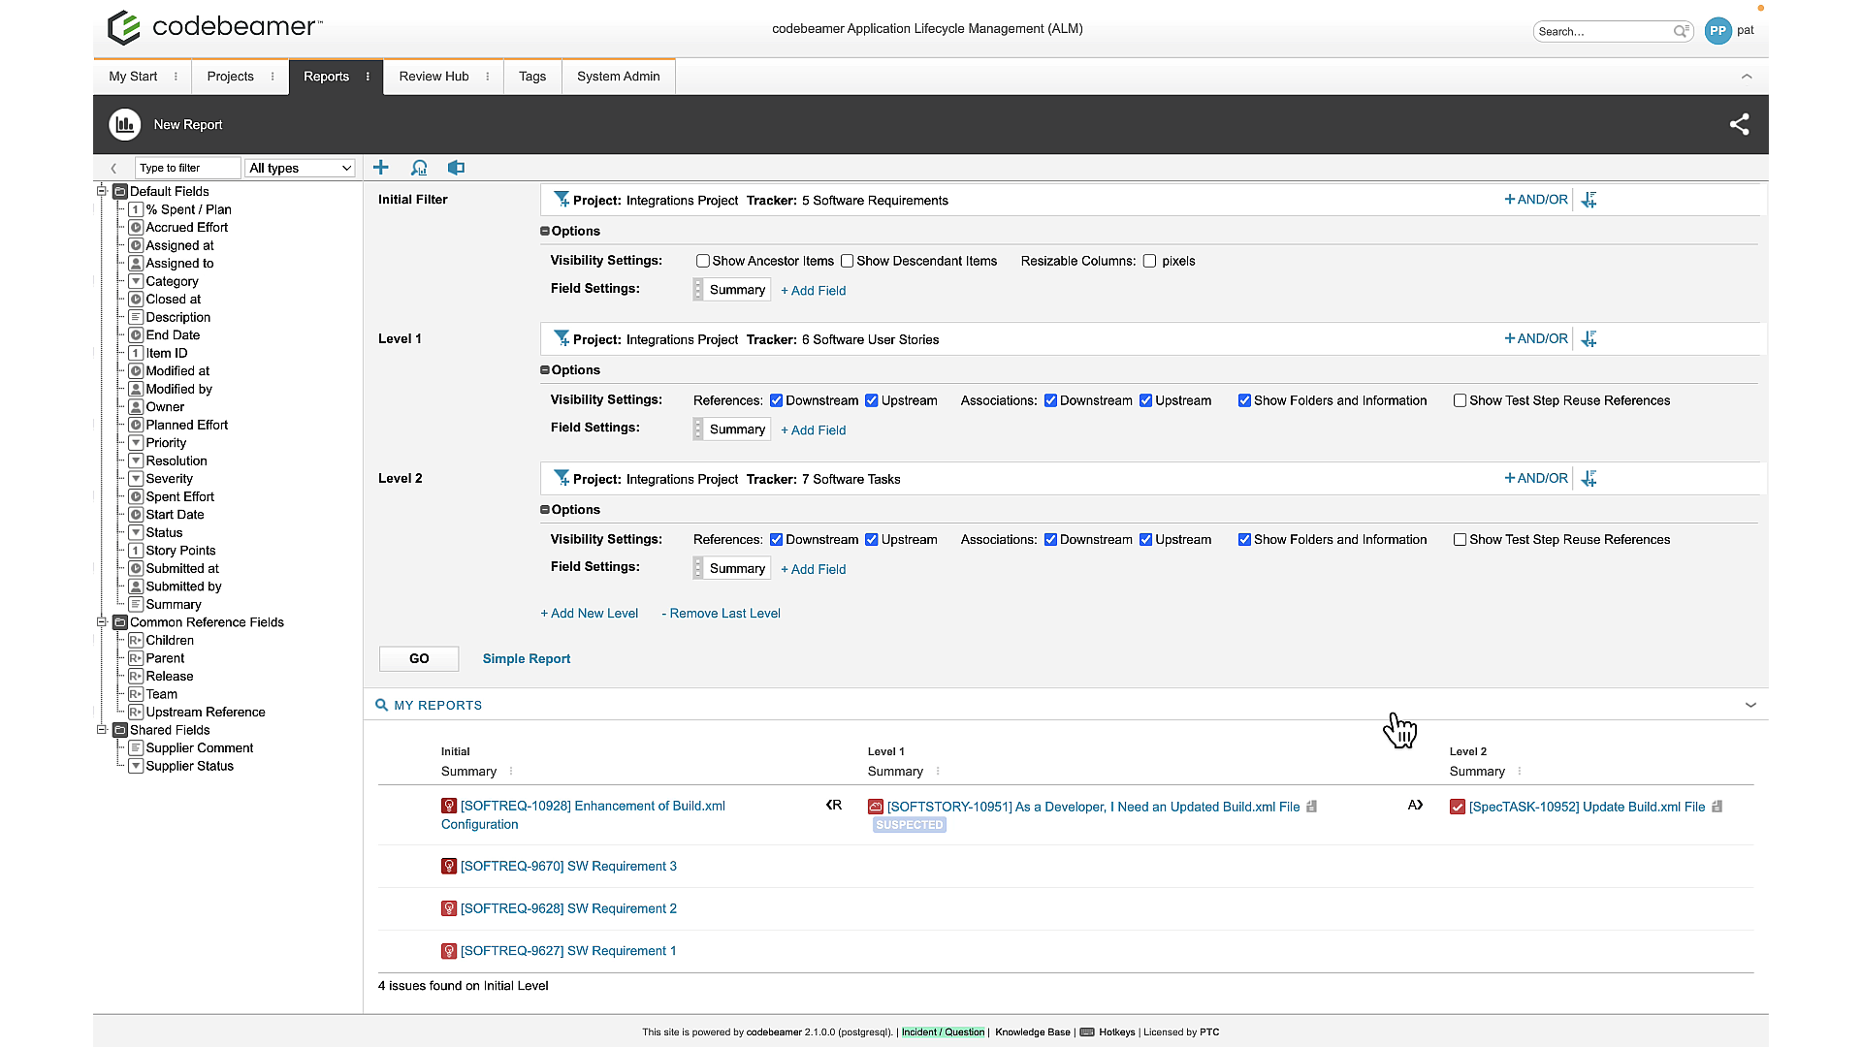Viewport: 1862px width, 1047px height.
Task: Click the funnel icon in Level 1 filter
Action: [x=561, y=338]
